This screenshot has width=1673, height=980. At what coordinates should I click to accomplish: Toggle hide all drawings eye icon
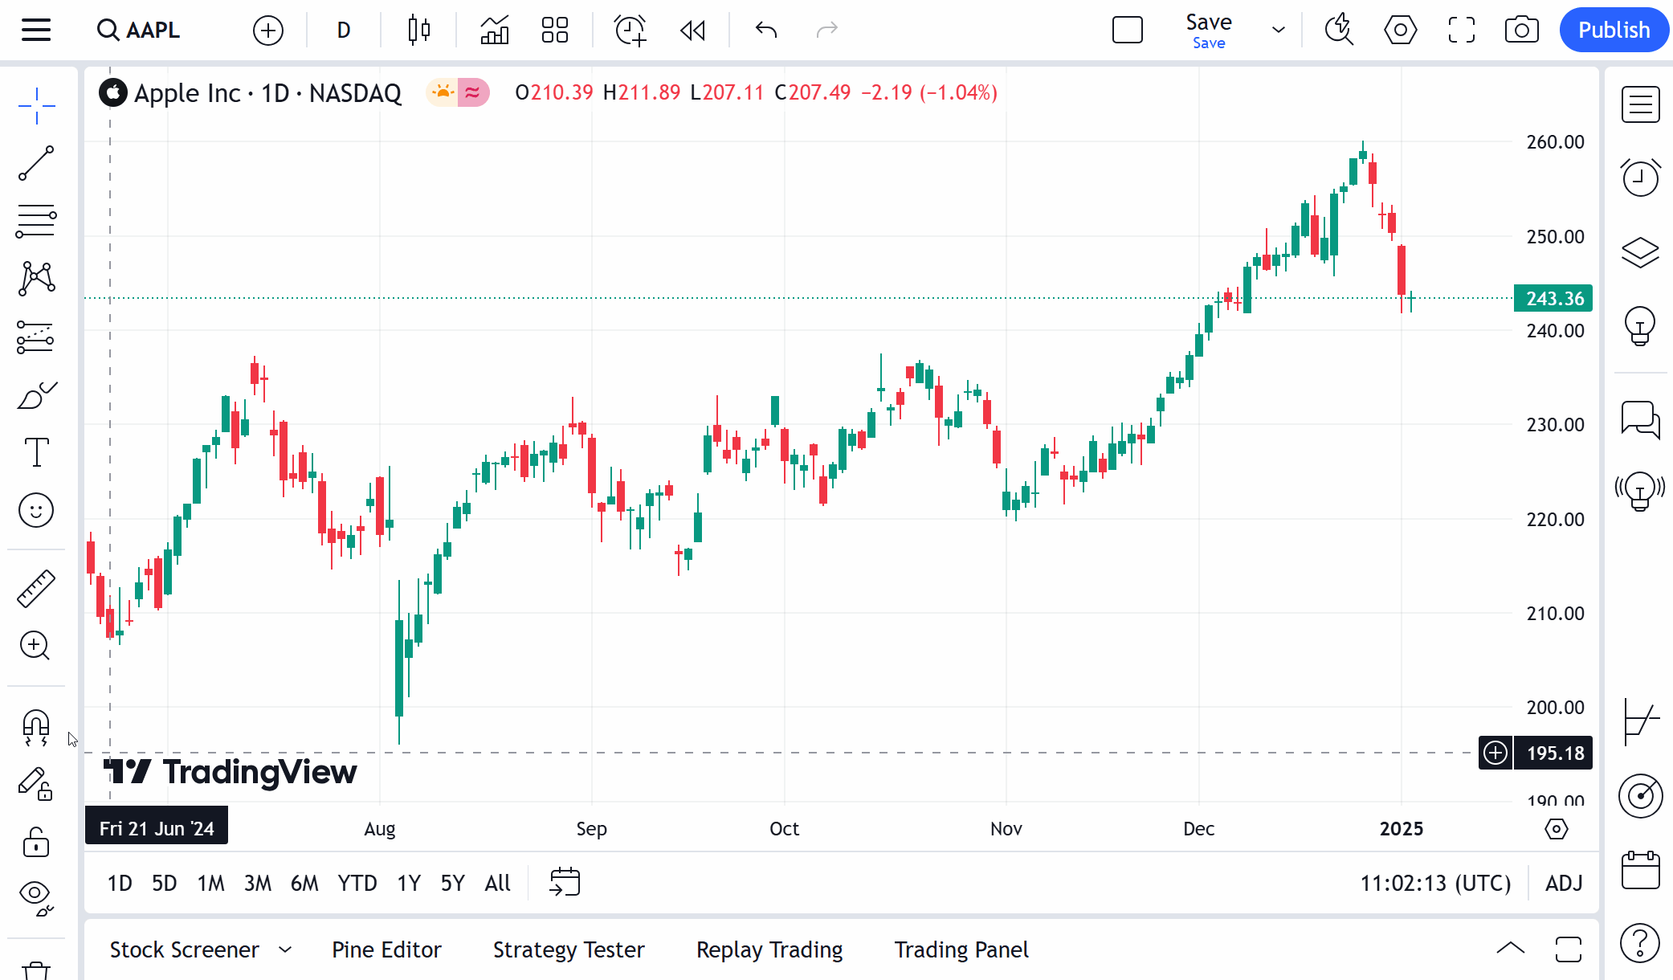coord(36,896)
